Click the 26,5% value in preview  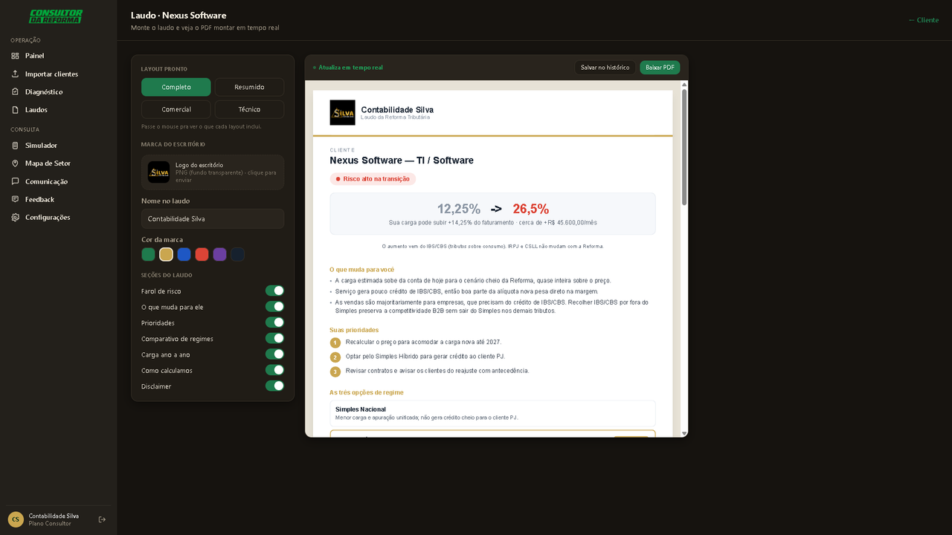click(531, 209)
